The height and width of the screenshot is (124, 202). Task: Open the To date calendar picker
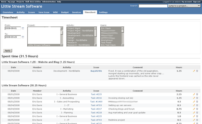(x=23, y=37)
